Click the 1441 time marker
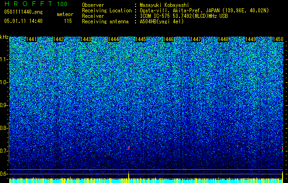Image resolution: width=288 pixels, height=183 pixels. pyautogui.click(x=32, y=39)
